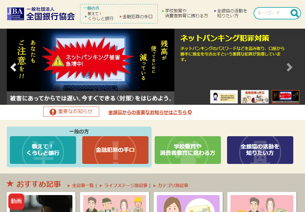
Task: Select the second carousel thumbnail 金融犯罪の手口
Action: pyautogui.click(x=254, y=97)
